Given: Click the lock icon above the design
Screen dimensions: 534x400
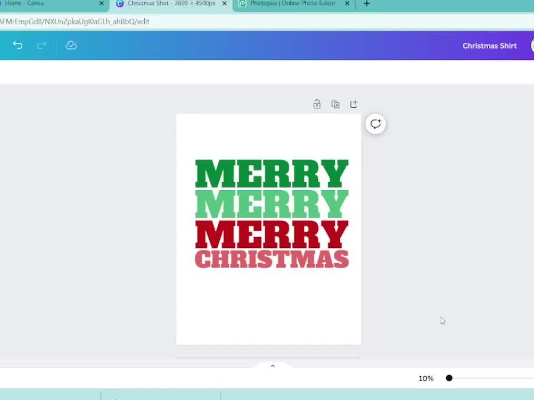Looking at the screenshot, I should 317,104.
